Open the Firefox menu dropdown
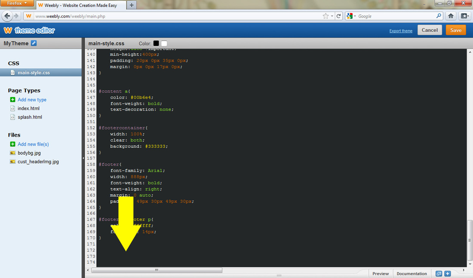Viewport: 473px width, 278px height. pos(17,3)
